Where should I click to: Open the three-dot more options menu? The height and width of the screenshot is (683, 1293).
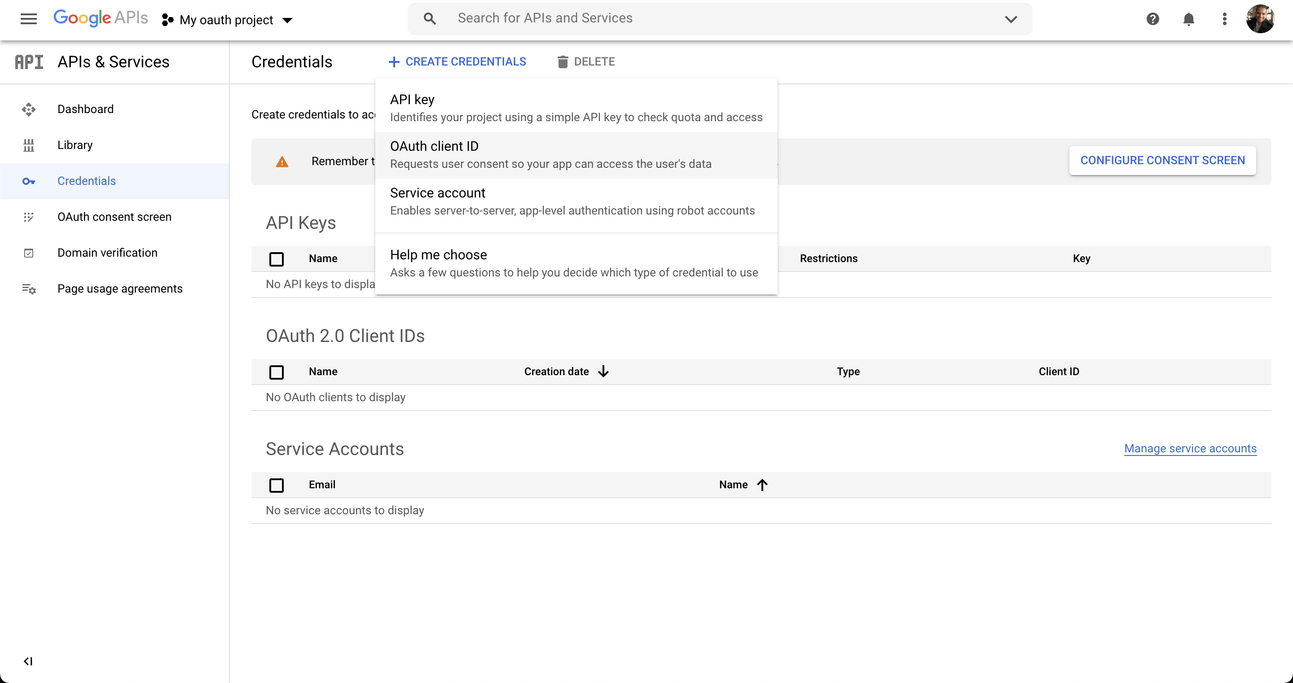pos(1224,19)
